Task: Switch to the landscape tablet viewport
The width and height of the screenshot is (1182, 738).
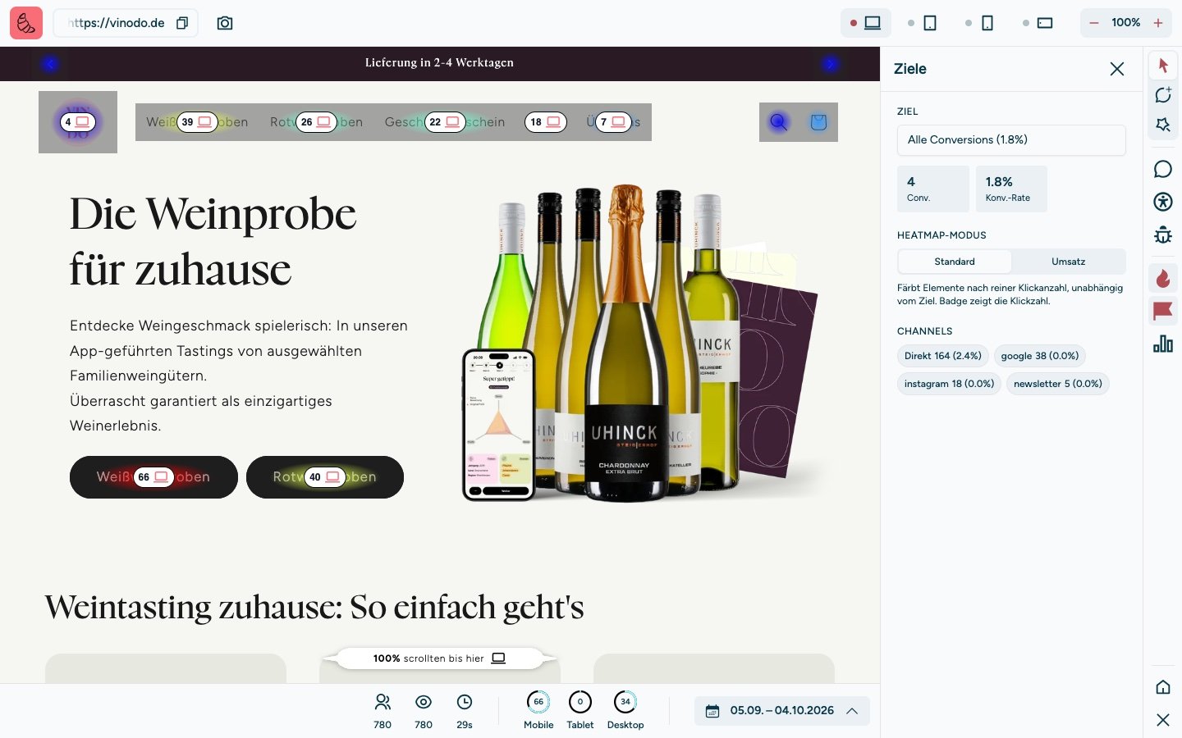Action: tap(1038, 23)
